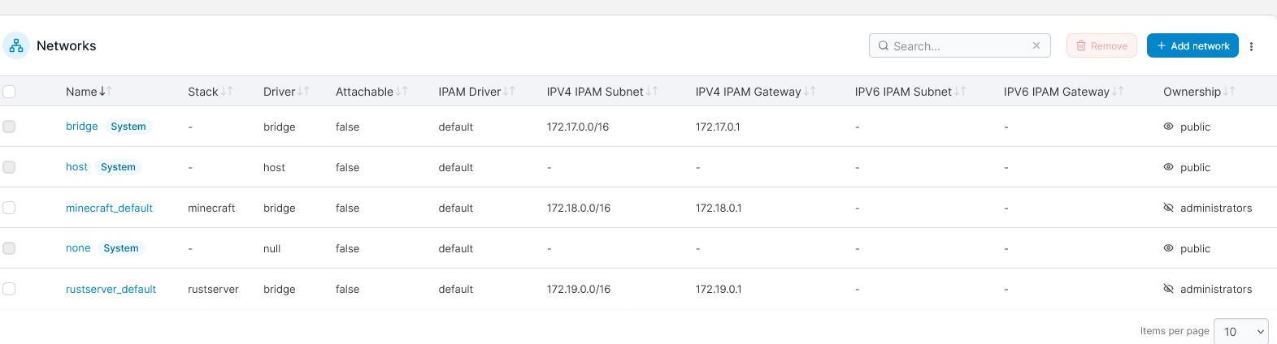Click the eye icon in host row
1277x344 pixels.
coord(1168,167)
